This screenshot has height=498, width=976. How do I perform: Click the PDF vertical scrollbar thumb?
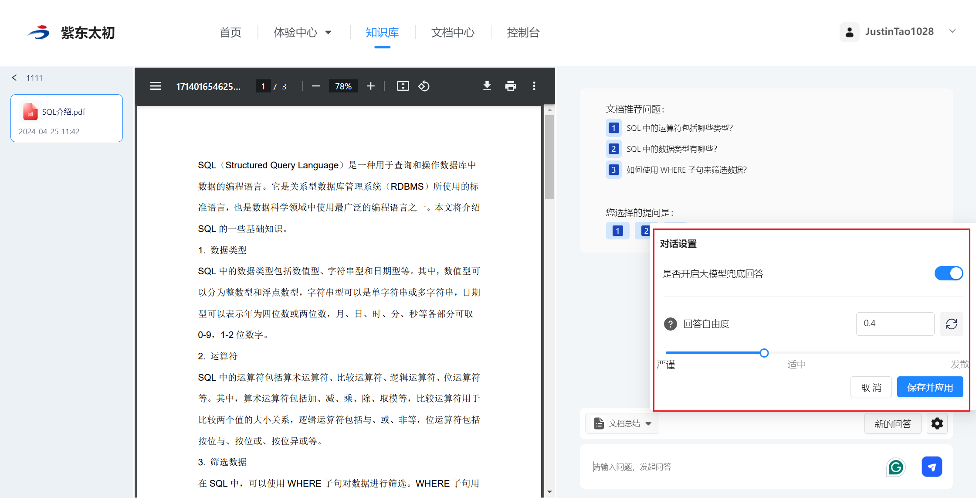pos(549,157)
